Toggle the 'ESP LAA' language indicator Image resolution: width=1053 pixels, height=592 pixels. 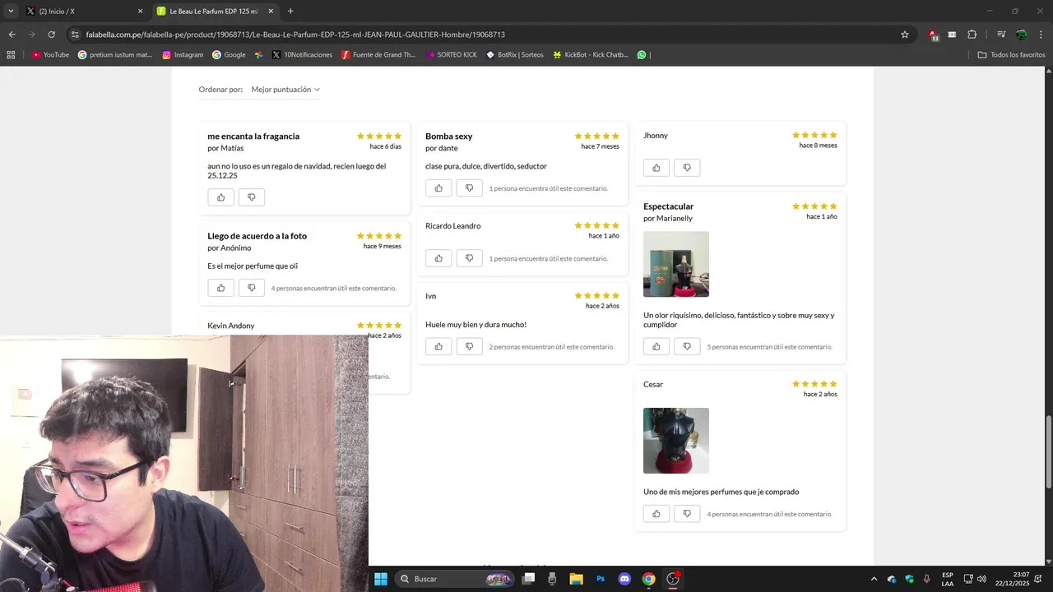click(948, 579)
